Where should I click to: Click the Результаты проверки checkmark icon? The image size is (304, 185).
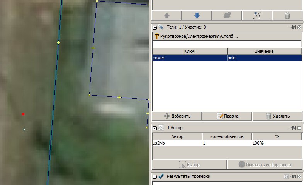click(161, 176)
